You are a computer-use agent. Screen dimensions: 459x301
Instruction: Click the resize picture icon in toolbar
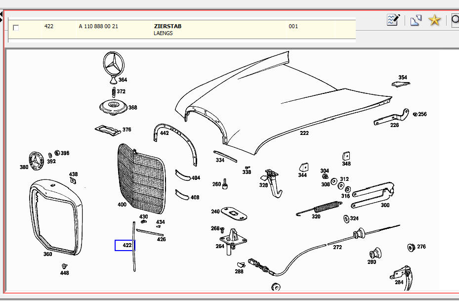pos(416,20)
